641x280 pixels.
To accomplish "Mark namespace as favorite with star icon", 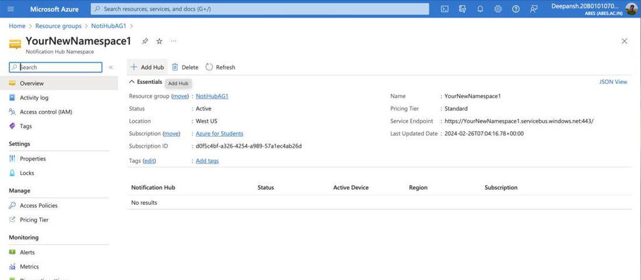I will [x=160, y=41].
